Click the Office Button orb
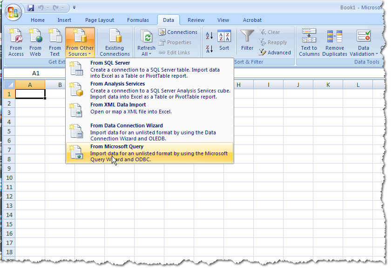The image size is (392, 270). point(13,13)
